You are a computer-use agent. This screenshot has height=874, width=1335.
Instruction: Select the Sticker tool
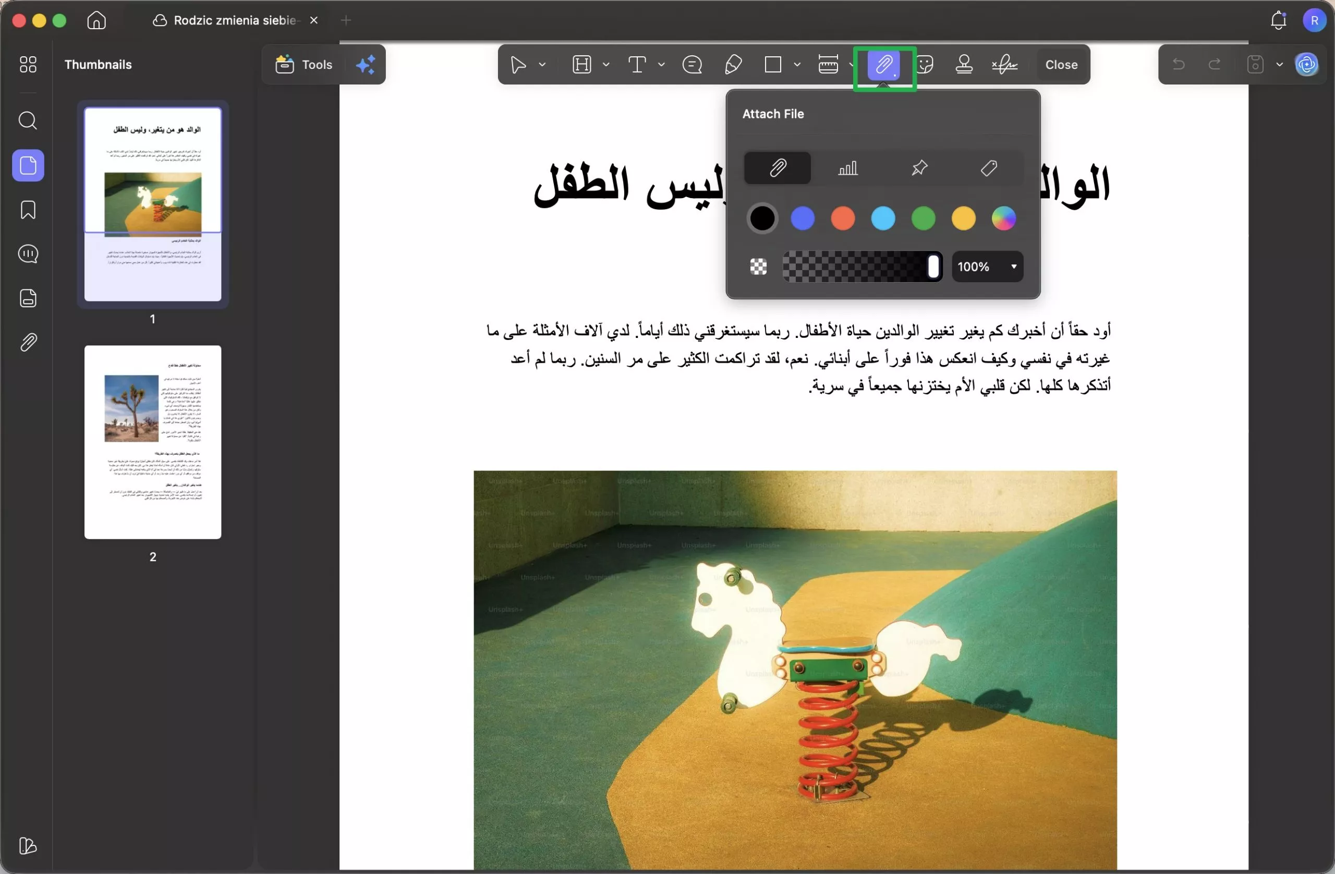pos(926,65)
